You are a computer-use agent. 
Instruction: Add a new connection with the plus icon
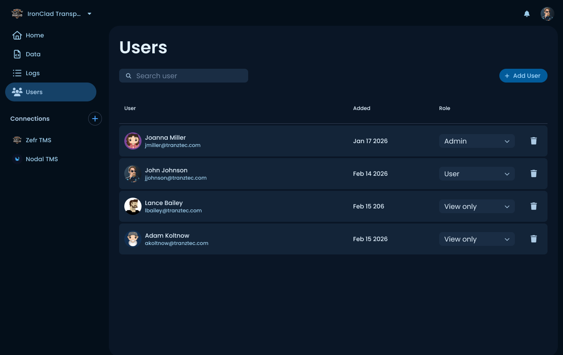(x=95, y=119)
